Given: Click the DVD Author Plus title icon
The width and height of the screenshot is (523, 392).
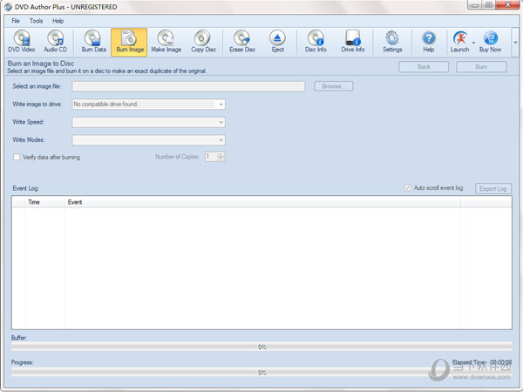Looking at the screenshot, I should point(8,7).
